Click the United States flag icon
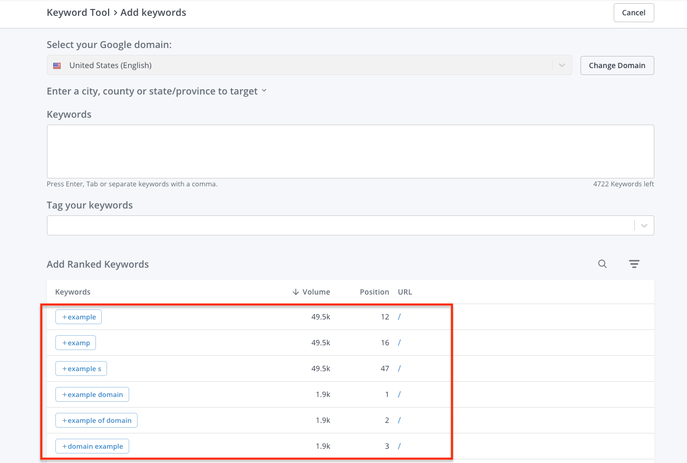Viewport: 687px width, 463px height. click(x=57, y=66)
